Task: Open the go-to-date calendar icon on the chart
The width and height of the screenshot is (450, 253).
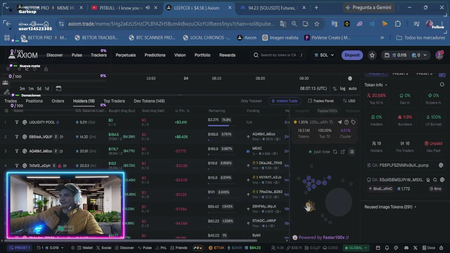Action: pos(58,89)
